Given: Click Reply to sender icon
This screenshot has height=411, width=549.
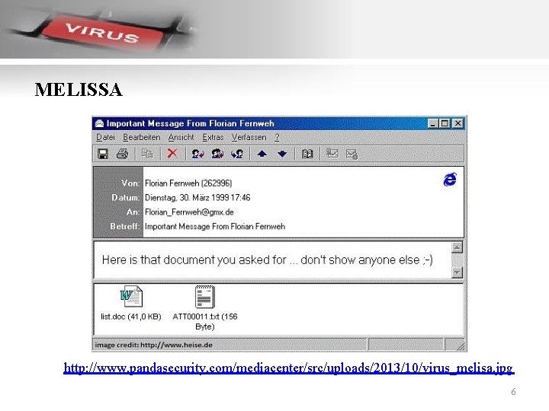Looking at the screenshot, I should click(197, 154).
